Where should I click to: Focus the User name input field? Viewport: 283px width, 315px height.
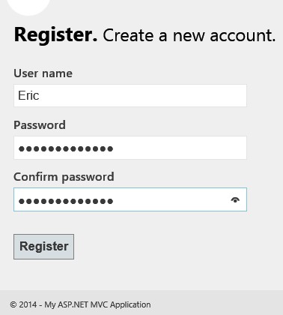(130, 95)
